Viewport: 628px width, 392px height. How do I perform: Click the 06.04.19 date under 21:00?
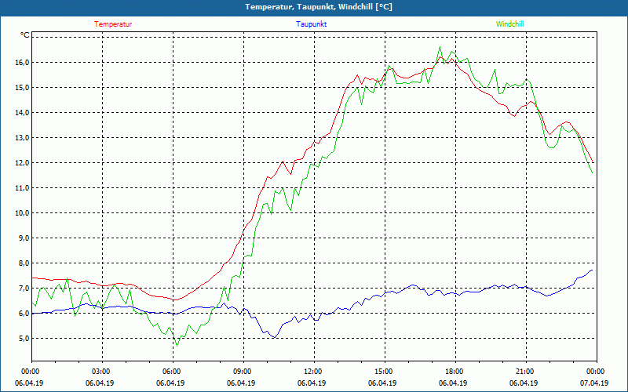click(x=524, y=383)
